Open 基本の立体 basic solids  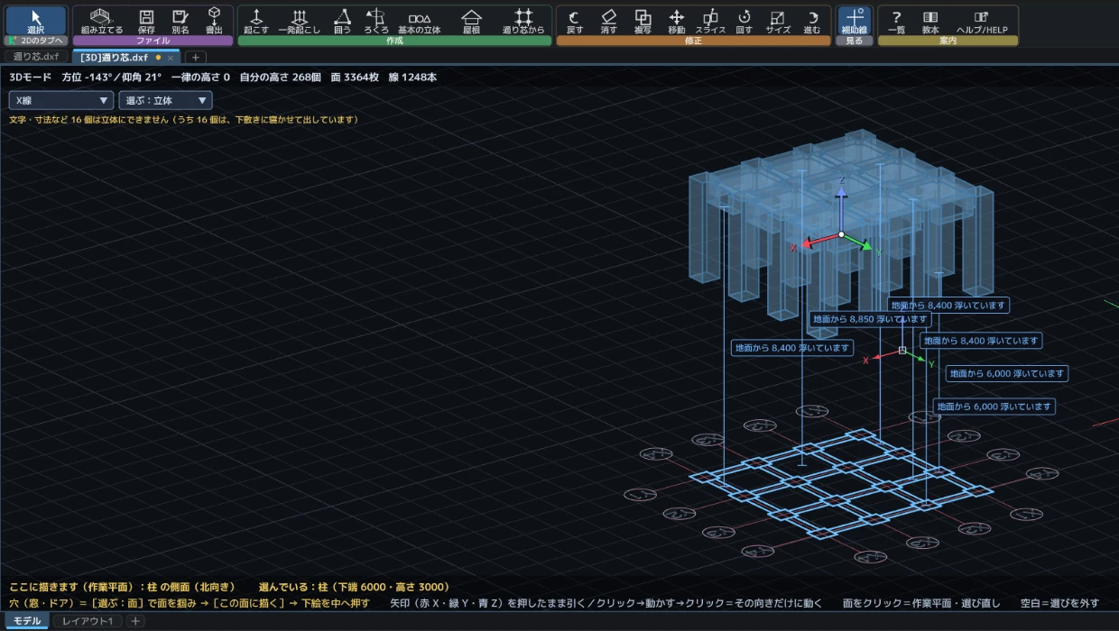(x=420, y=21)
